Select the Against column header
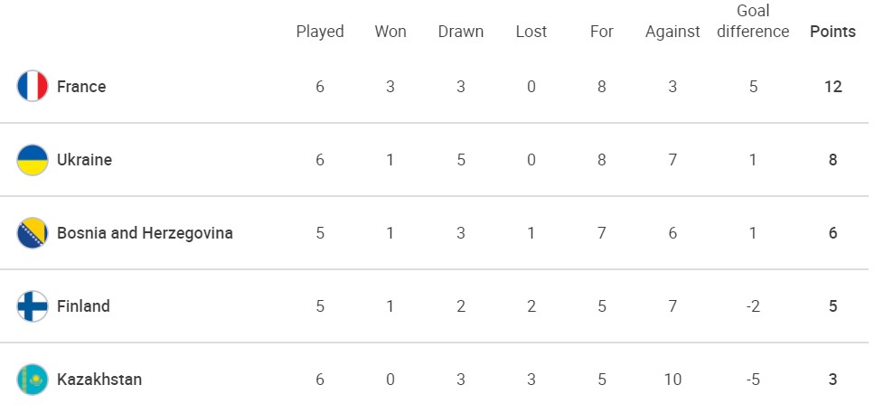Viewport: 884px width, 413px height. [x=672, y=33]
